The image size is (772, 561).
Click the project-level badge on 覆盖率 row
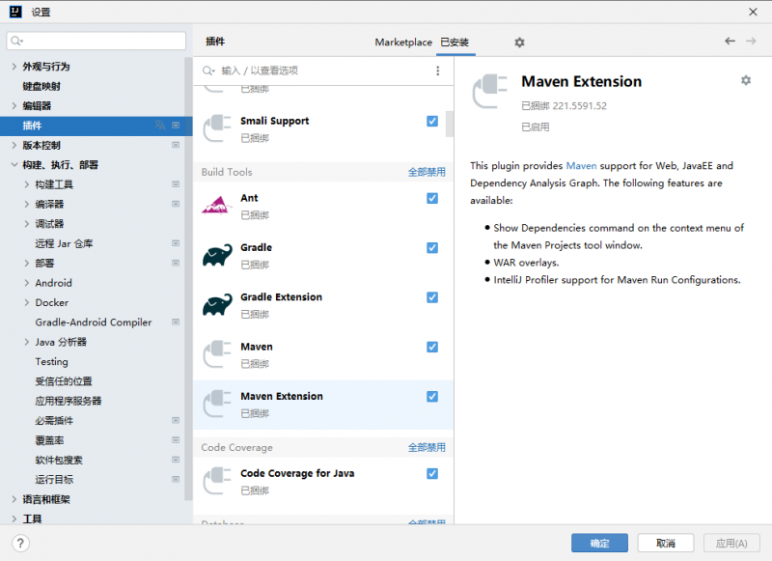click(176, 440)
